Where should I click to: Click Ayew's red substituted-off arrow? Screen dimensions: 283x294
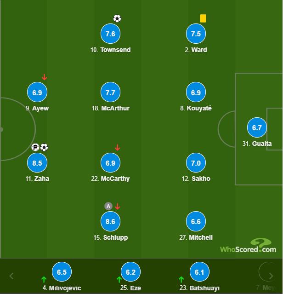coord(44,77)
